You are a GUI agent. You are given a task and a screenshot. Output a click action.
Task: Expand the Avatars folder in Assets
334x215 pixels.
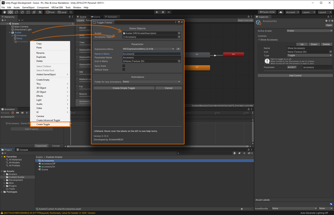pyautogui.click(x=4, y=174)
